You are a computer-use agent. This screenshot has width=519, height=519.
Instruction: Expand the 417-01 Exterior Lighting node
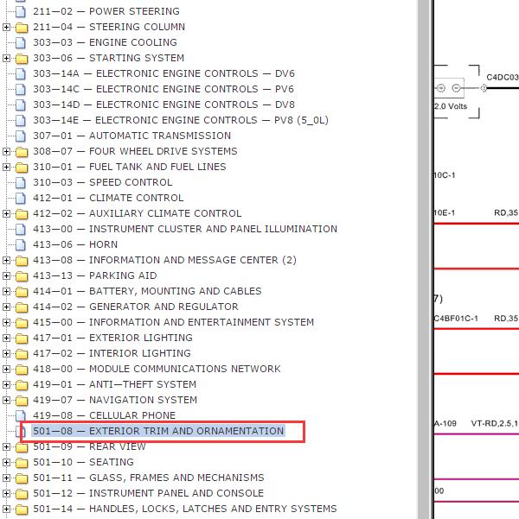[x=6, y=339]
